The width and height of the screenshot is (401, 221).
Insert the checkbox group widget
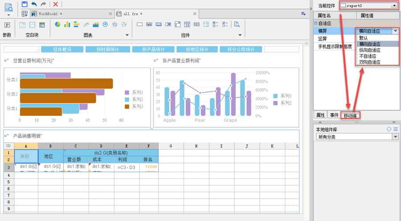[225, 25]
